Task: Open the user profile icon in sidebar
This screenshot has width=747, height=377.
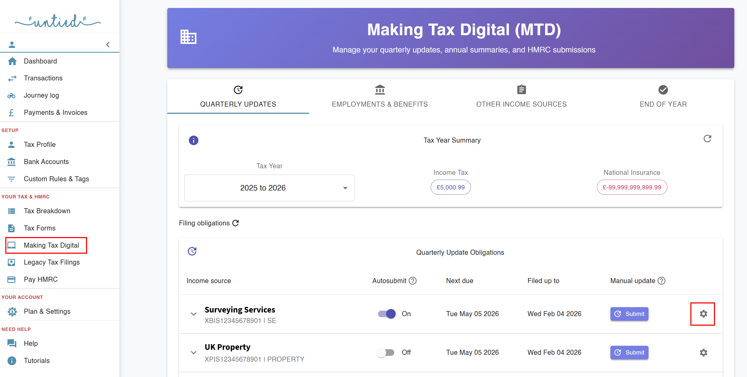Action: coord(12,45)
